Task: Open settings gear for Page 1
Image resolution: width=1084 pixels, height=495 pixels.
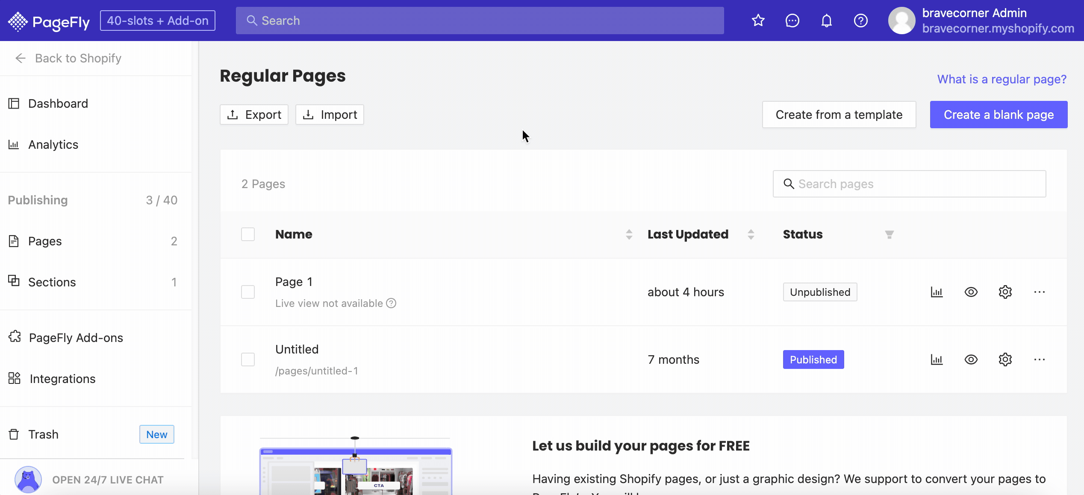Action: tap(1005, 292)
